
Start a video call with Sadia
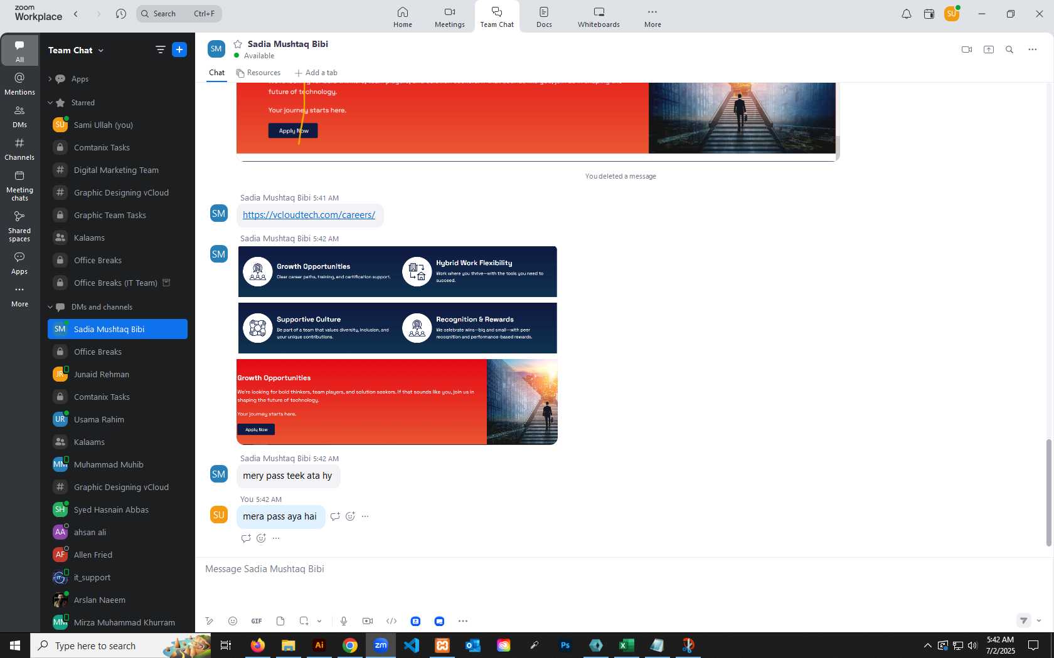[x=966, y=50]
